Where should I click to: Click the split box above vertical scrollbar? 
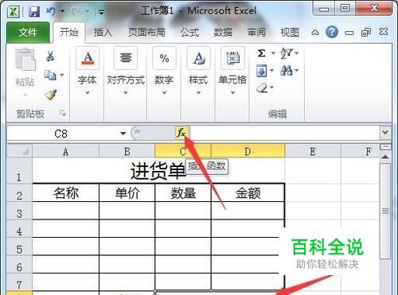385,147
